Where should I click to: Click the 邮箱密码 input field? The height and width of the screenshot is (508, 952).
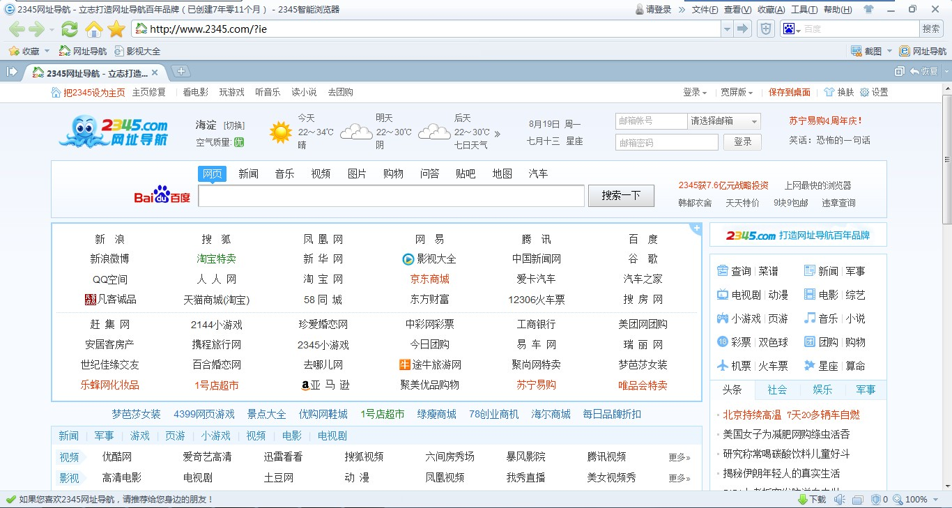click(x=666, y=142)
